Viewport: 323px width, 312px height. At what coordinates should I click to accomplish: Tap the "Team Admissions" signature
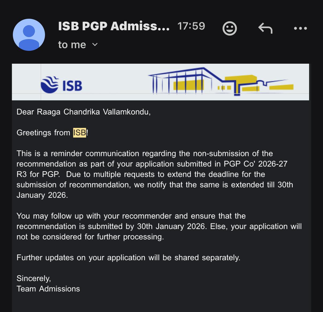pyautogui.click(x=48, y=289)
